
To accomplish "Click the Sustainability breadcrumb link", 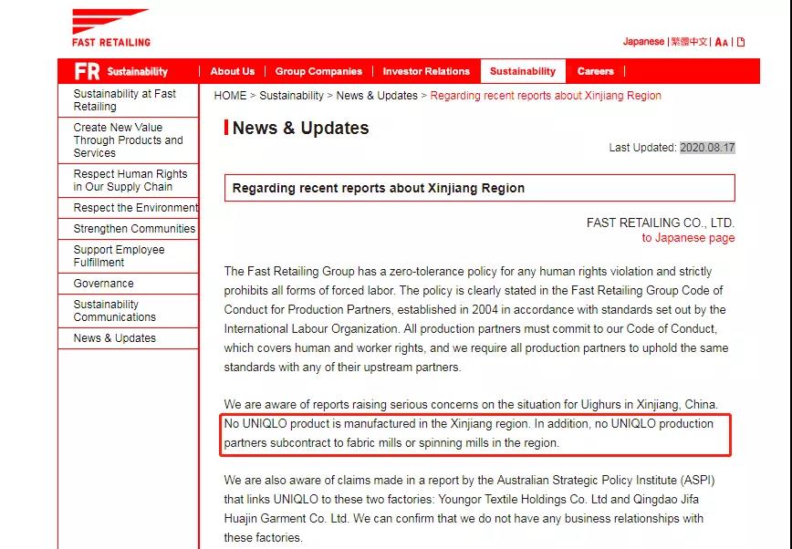I will 291,96.
